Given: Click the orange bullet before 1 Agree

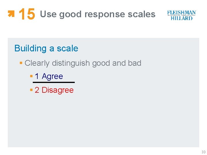Looking at the screenshot, I should click(x=31, y=76).
